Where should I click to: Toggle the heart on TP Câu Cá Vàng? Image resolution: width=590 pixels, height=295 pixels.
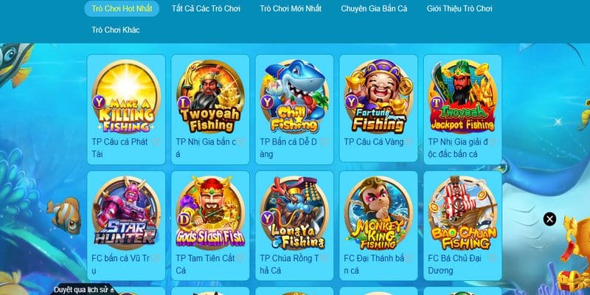409,142
